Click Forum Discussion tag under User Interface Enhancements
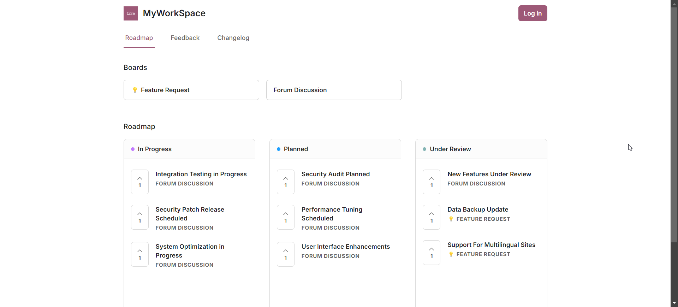 (331, 256)
